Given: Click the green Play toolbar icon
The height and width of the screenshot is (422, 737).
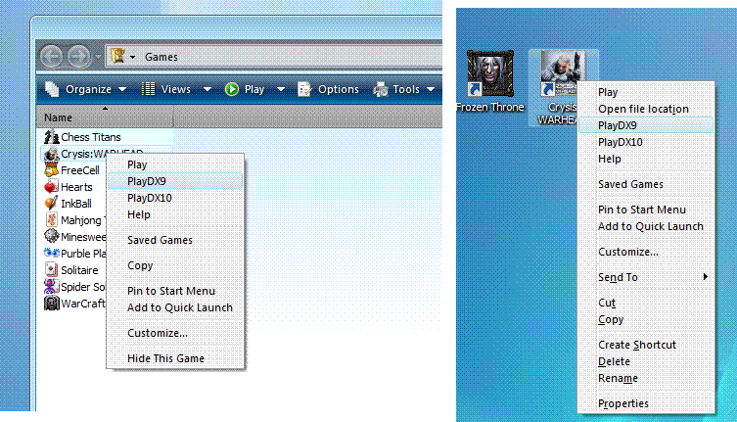Looking at the screenshot, I should [232, 89].
